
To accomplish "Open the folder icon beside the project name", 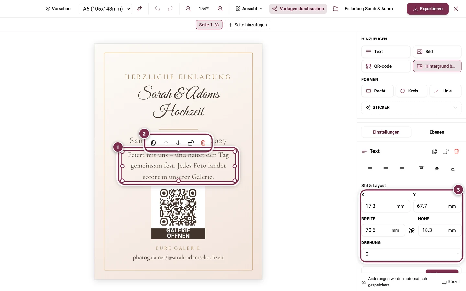I will (336, 9).
